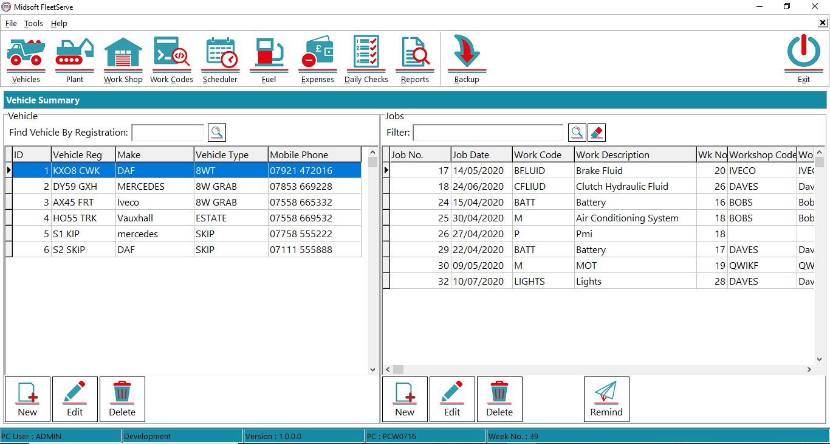Open the Daily Checks screen
This screenshot has width=830, height=444.
click(365, 58)
